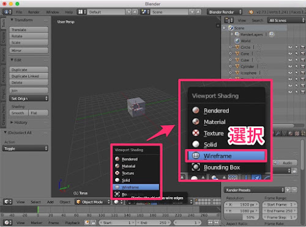
Task: Click the Duplicate Linked button
Action: [x=29, y=76]
